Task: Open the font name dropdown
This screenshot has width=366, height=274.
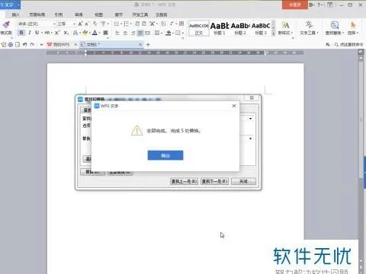Action: 54,24
